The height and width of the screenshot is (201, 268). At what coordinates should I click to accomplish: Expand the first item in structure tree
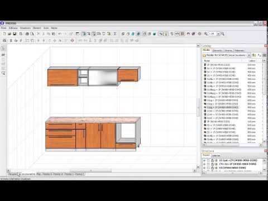pos(204,160)
